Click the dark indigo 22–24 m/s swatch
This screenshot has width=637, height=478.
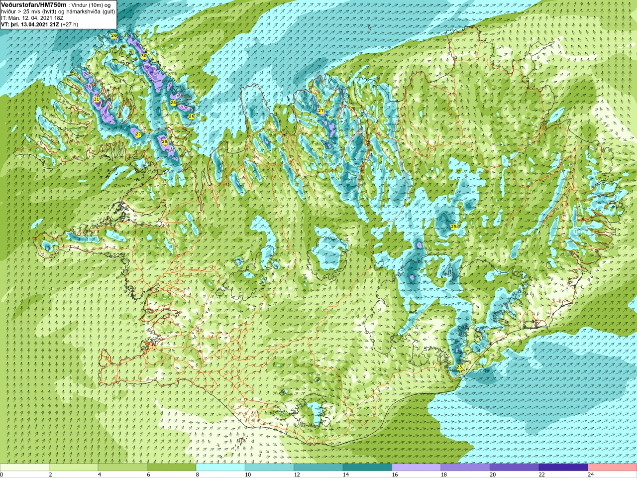563,468
